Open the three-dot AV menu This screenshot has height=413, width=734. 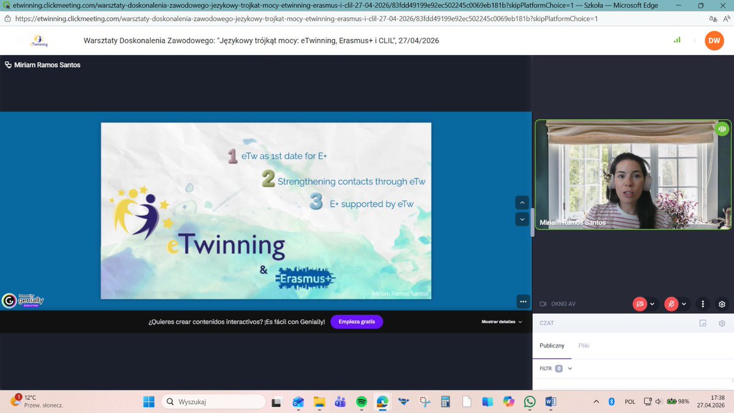703,304
